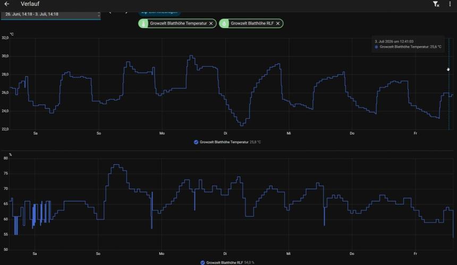
Task: Expand date range with the field arrows
Action: 99,14
